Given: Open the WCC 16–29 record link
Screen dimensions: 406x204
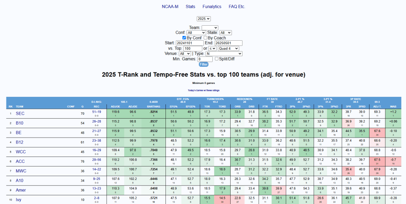Looking at the screenshot, I should coord(96,151).
